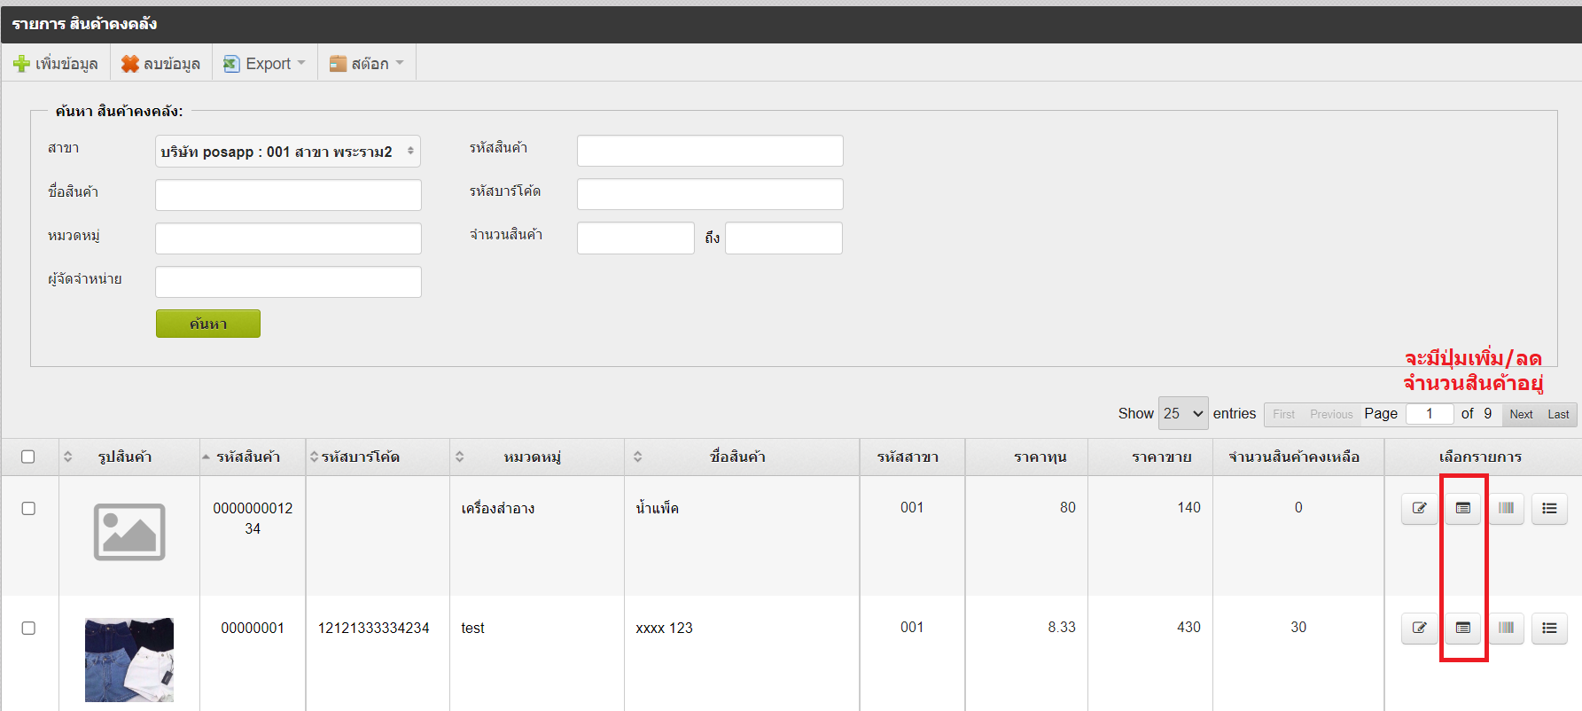Click the ชื่อสินค้า product name input field
Image resolution: width=1582 pixels, height=711 pixels.
(x=288, y=195)
